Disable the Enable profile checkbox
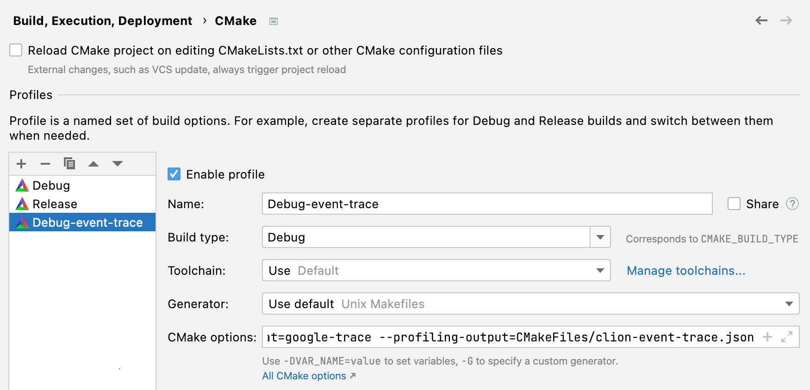This screenshot has width=810, height=390. pos(174,174)
